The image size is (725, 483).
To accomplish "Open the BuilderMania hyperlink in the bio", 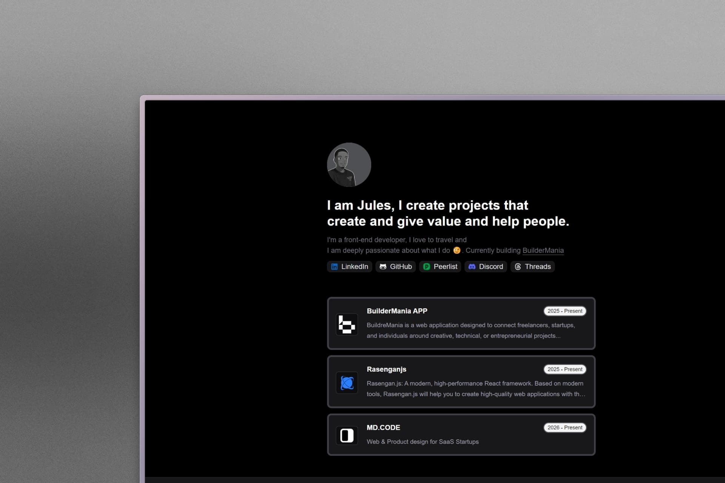I will click(x=543, y=251).
